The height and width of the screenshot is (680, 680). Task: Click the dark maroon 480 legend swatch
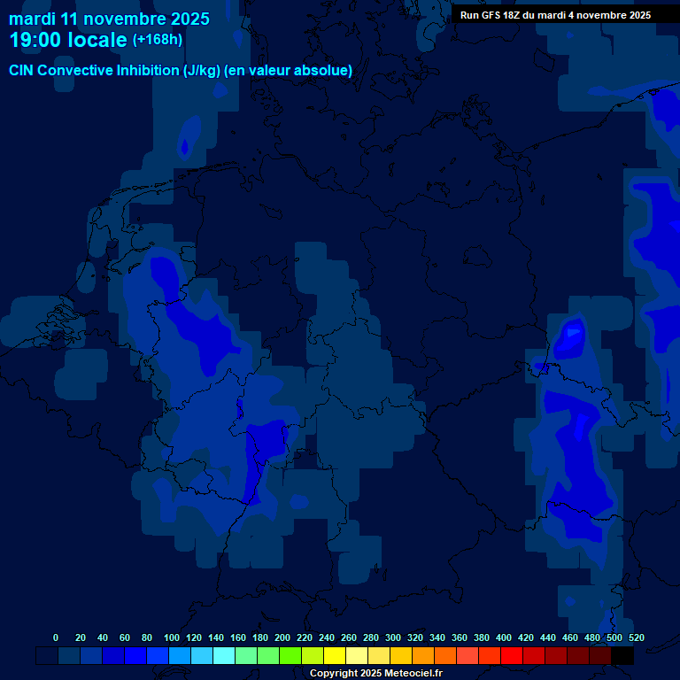(600, 656)
